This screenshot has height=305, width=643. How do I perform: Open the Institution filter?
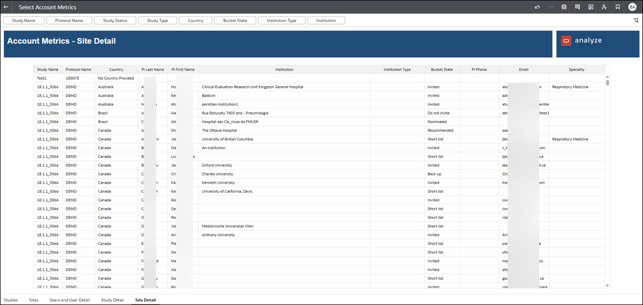pyautogui.click(x=326, y=20)
